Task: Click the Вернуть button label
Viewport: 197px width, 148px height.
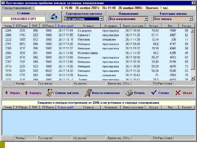Action: 35,93
